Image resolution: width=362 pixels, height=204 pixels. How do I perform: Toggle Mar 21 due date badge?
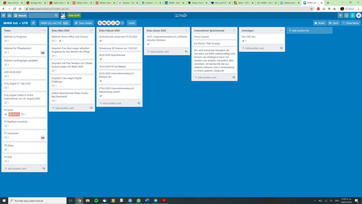pos(14,115)
